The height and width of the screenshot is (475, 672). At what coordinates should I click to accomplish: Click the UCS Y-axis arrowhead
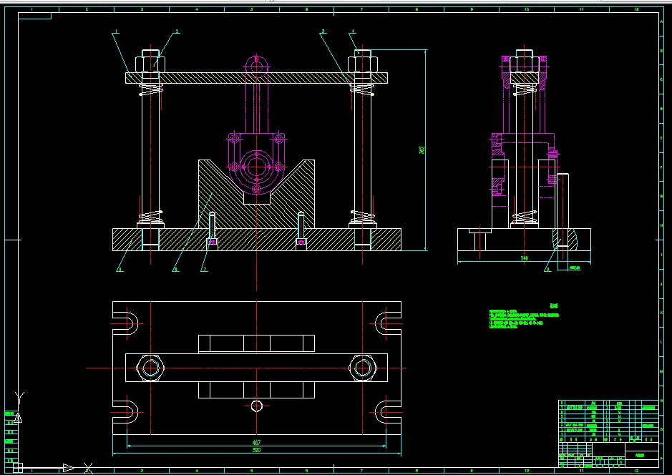(18, 418)
